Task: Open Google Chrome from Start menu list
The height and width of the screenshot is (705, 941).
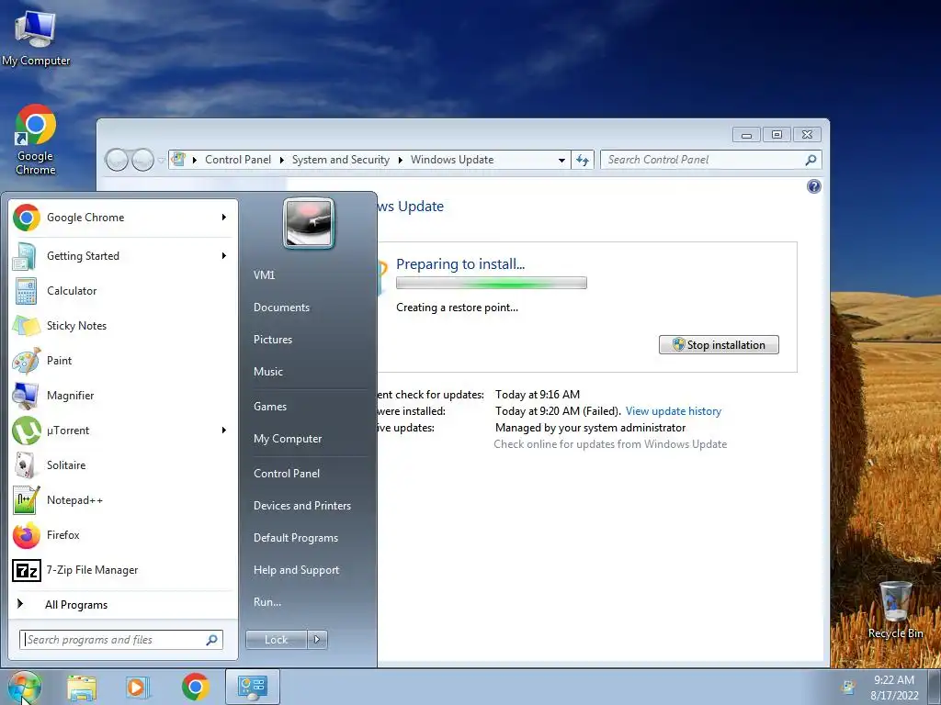Action: tap(120, 218)
